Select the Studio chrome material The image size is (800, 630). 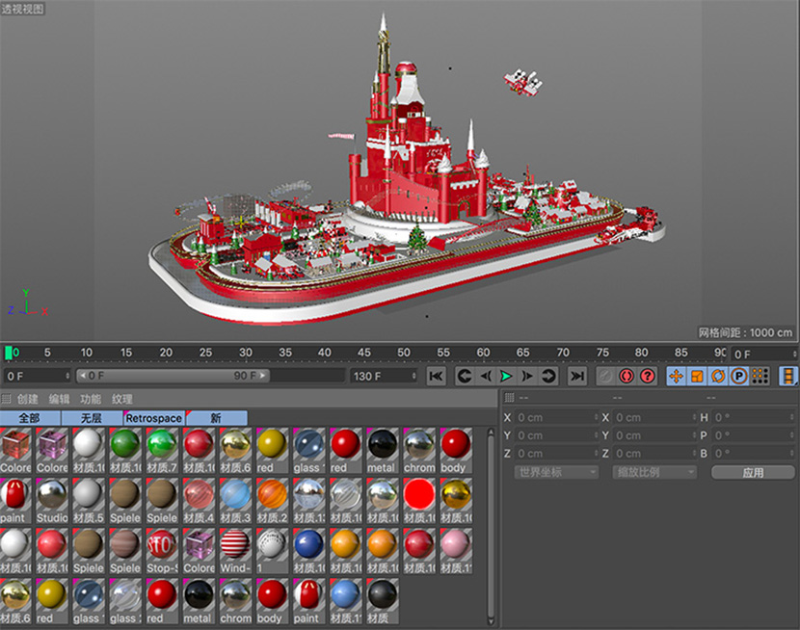(51, 501)
